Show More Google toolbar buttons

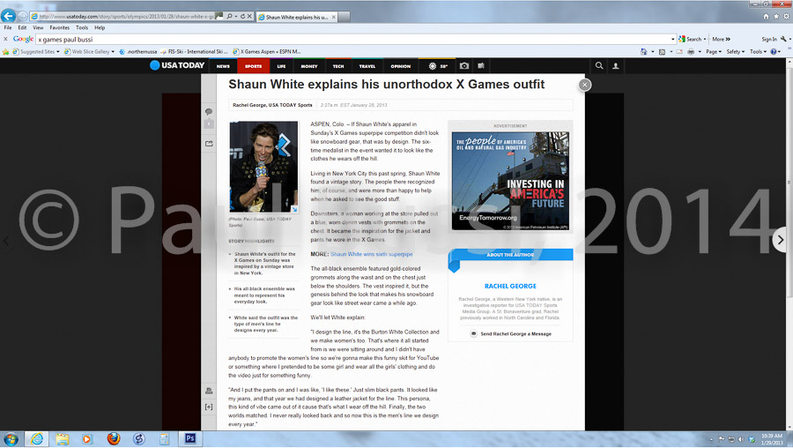coord(721,39)
